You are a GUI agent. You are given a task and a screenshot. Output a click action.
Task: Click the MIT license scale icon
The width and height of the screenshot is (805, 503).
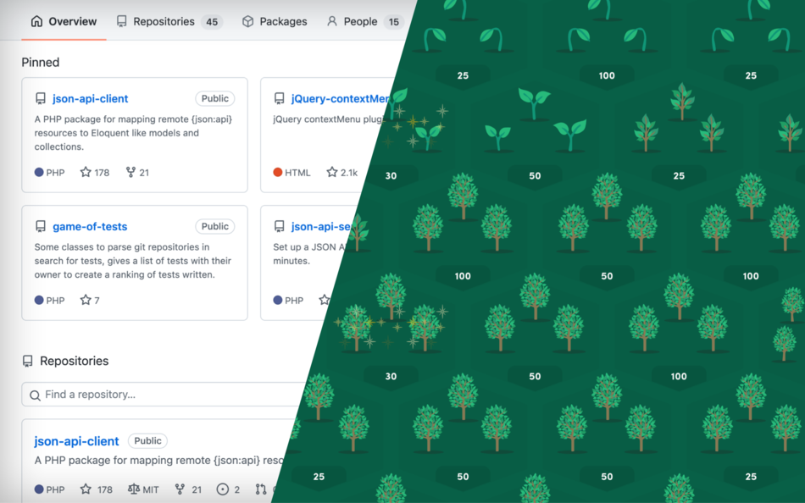coord(134,489)
